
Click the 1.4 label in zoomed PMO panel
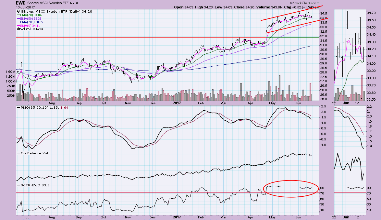369,146
